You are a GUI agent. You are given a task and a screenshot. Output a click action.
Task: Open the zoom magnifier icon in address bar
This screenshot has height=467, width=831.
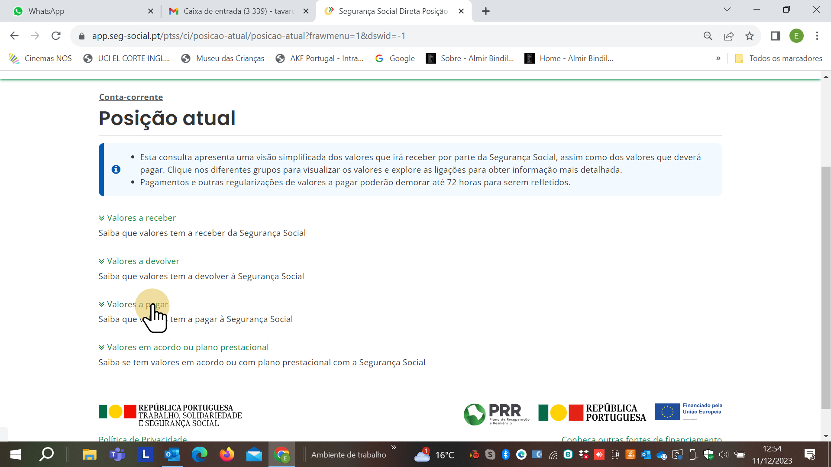(708, 36)
